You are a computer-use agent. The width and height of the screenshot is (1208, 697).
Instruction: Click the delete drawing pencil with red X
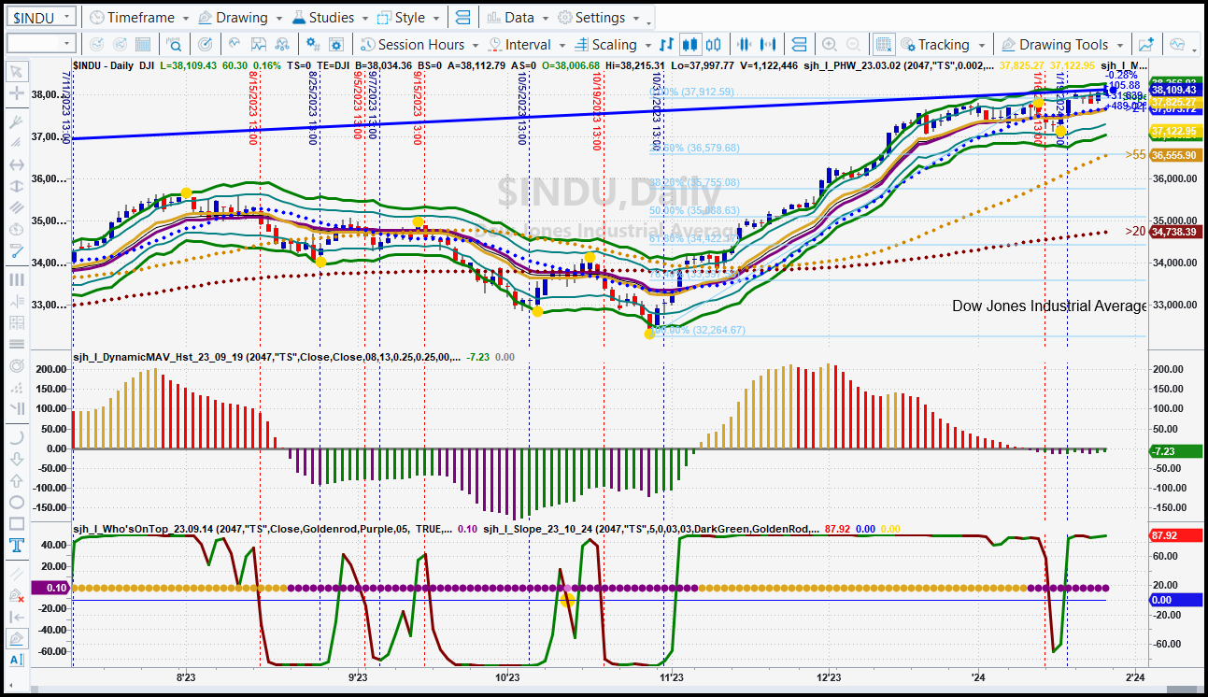pos(16,595)
